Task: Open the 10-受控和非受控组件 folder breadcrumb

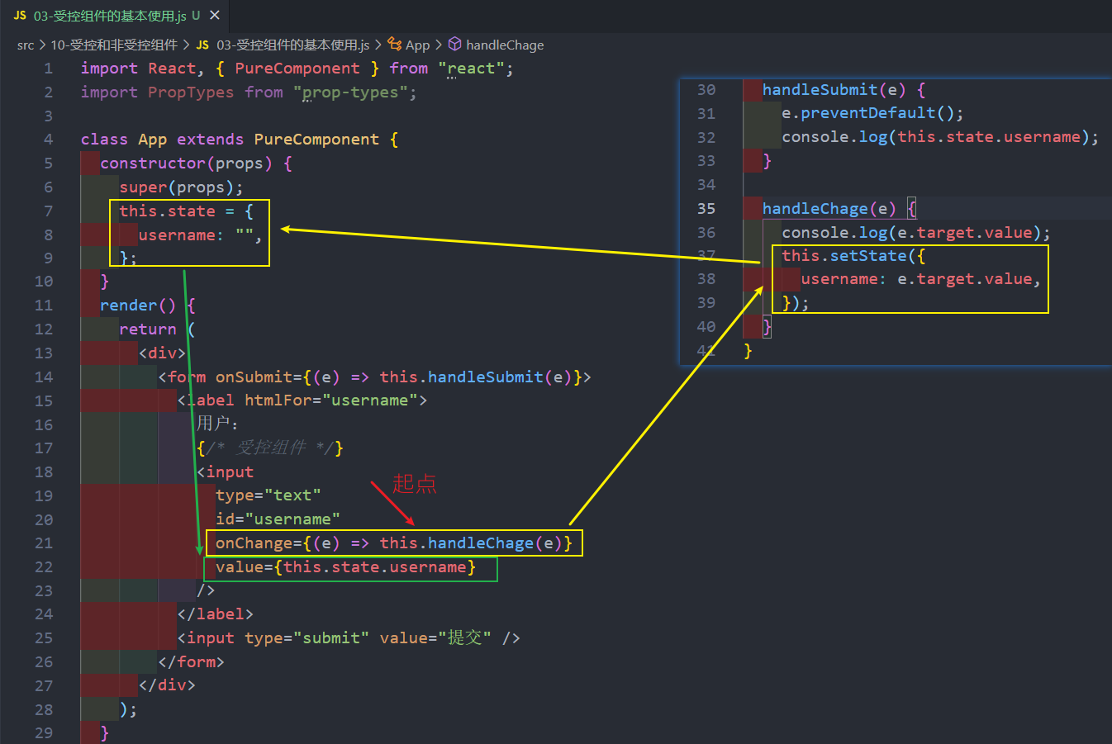Action: [x=114, y=45]
